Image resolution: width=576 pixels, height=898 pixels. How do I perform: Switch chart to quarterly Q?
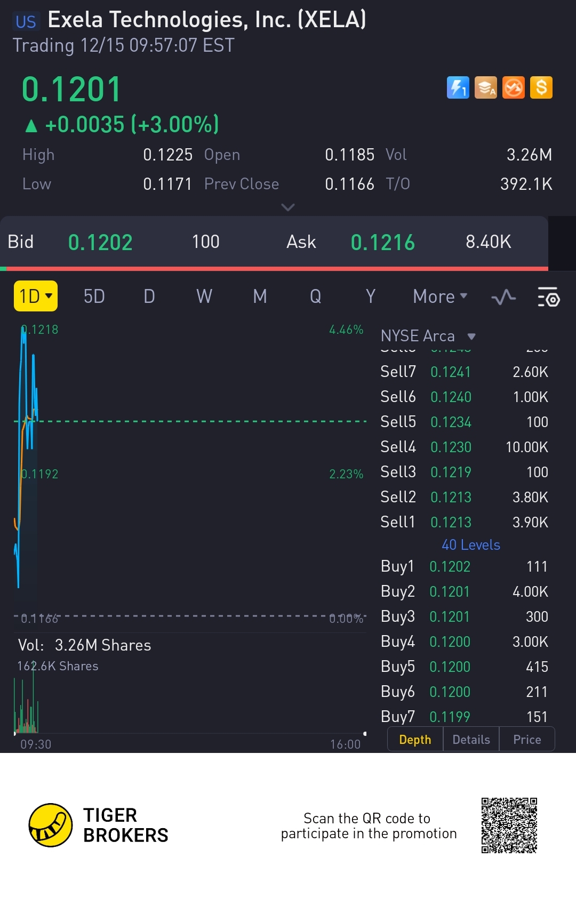(x=315, y=296)
